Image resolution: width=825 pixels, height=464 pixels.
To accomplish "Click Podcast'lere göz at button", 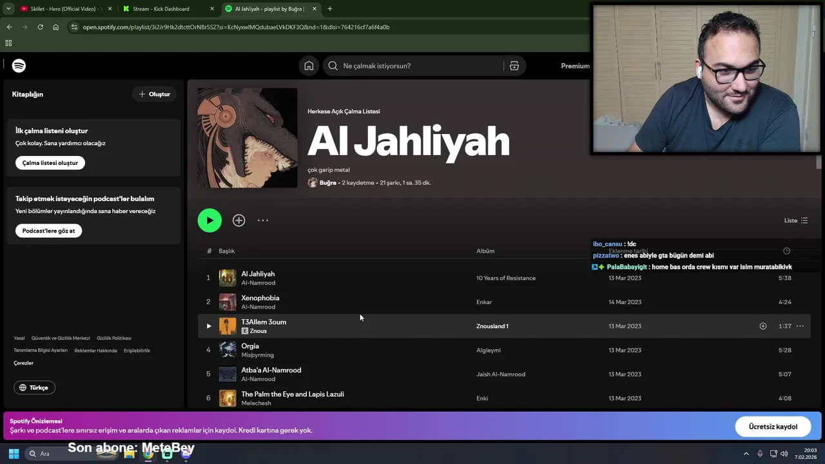I will click(48, 231).
